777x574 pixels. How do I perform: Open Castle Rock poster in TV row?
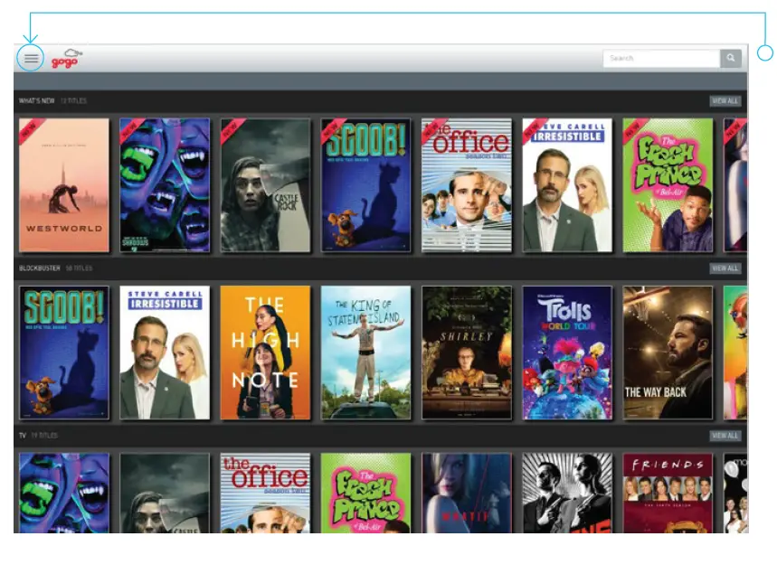[x=165, y=494]
